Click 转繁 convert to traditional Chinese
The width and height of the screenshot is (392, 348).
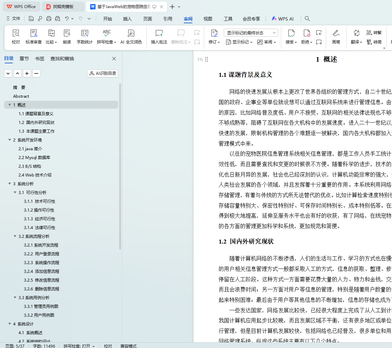[x=374, y=33]
